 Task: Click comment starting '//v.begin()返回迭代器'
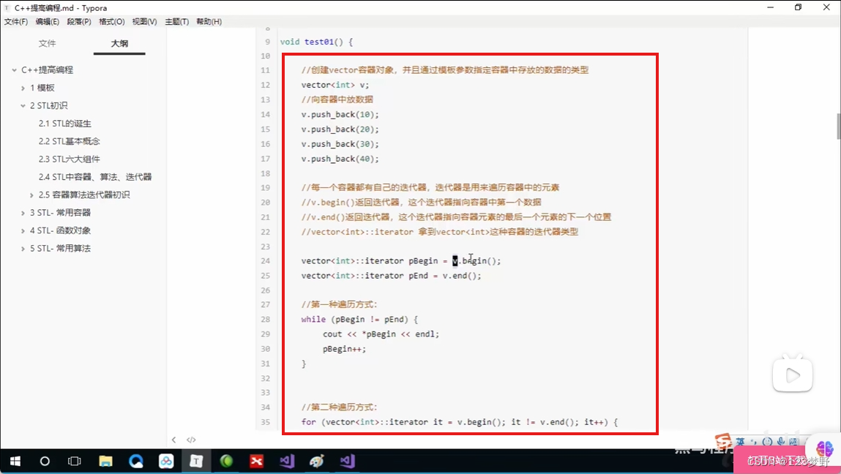(421, 202)
